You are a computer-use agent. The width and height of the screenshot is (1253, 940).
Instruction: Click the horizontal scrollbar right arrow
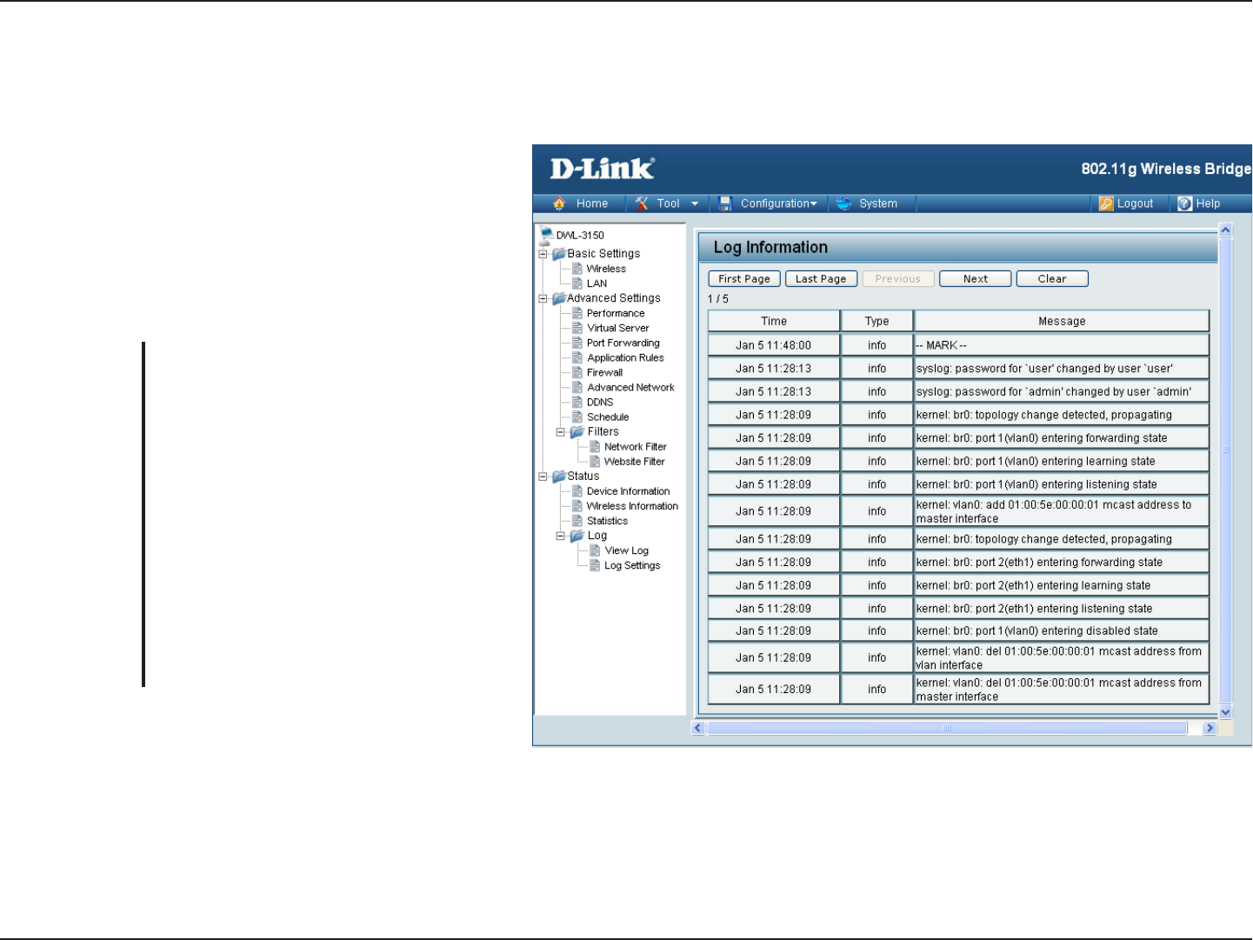tap(1209, 728)
